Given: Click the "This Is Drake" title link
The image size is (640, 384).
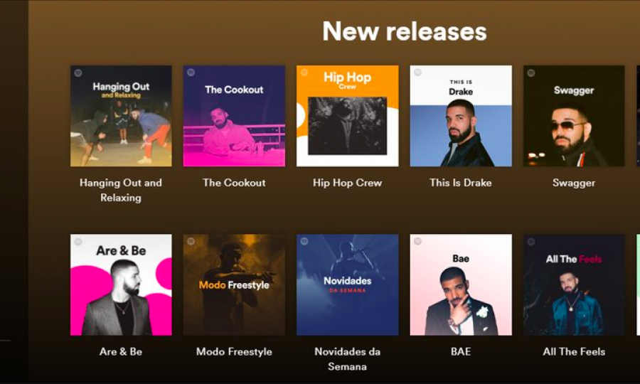Looking at the screenshot, I should (461, 183).
